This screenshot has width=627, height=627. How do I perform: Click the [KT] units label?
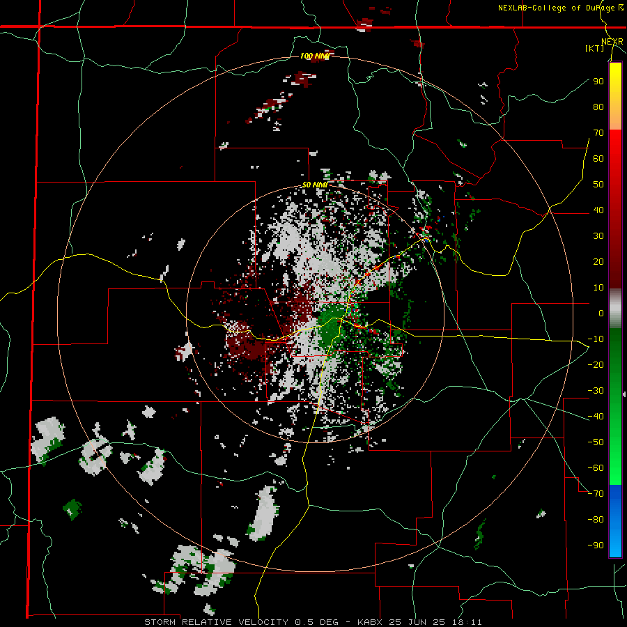594,48
